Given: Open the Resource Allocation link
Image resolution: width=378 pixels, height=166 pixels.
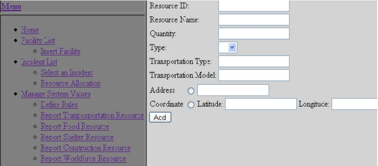Looking at the screenshot, I should point(71,83).
